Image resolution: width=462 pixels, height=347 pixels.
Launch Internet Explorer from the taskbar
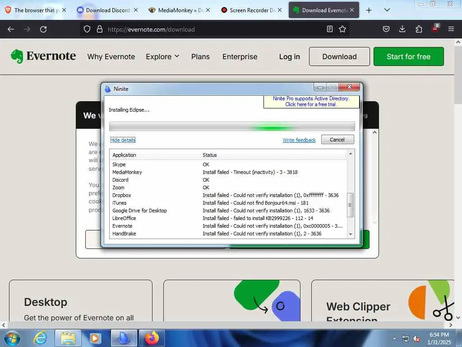40,338
